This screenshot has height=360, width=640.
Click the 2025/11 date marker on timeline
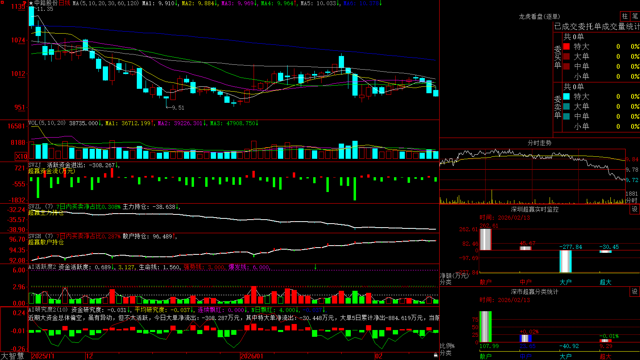(x=43, y=356)
